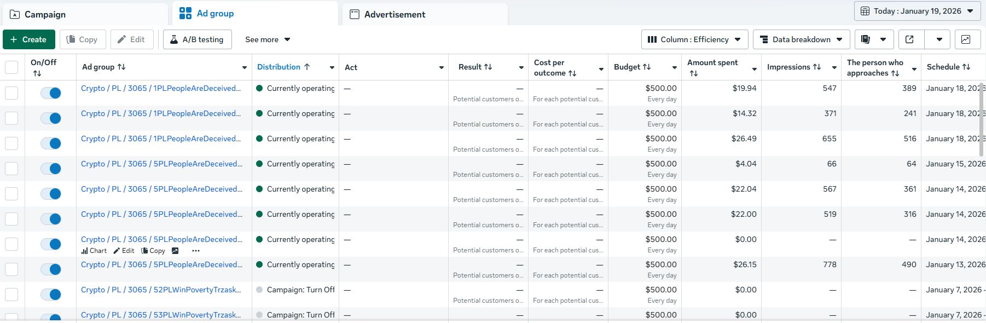Check the select-all checkbox in header

11,67
